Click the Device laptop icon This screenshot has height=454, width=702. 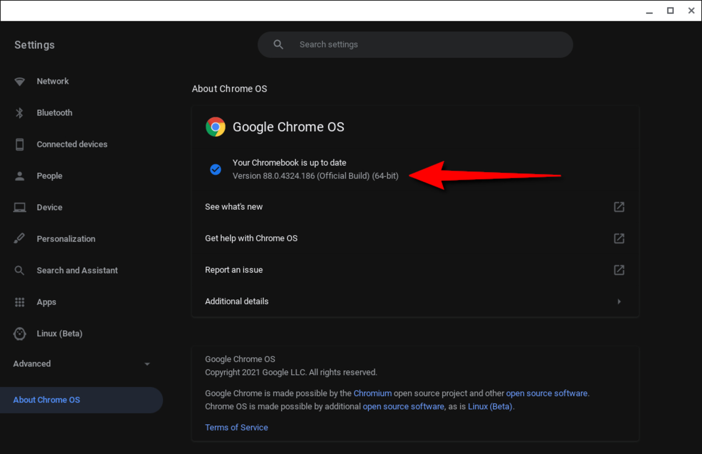pyautogui.click(x=20, y=207)
